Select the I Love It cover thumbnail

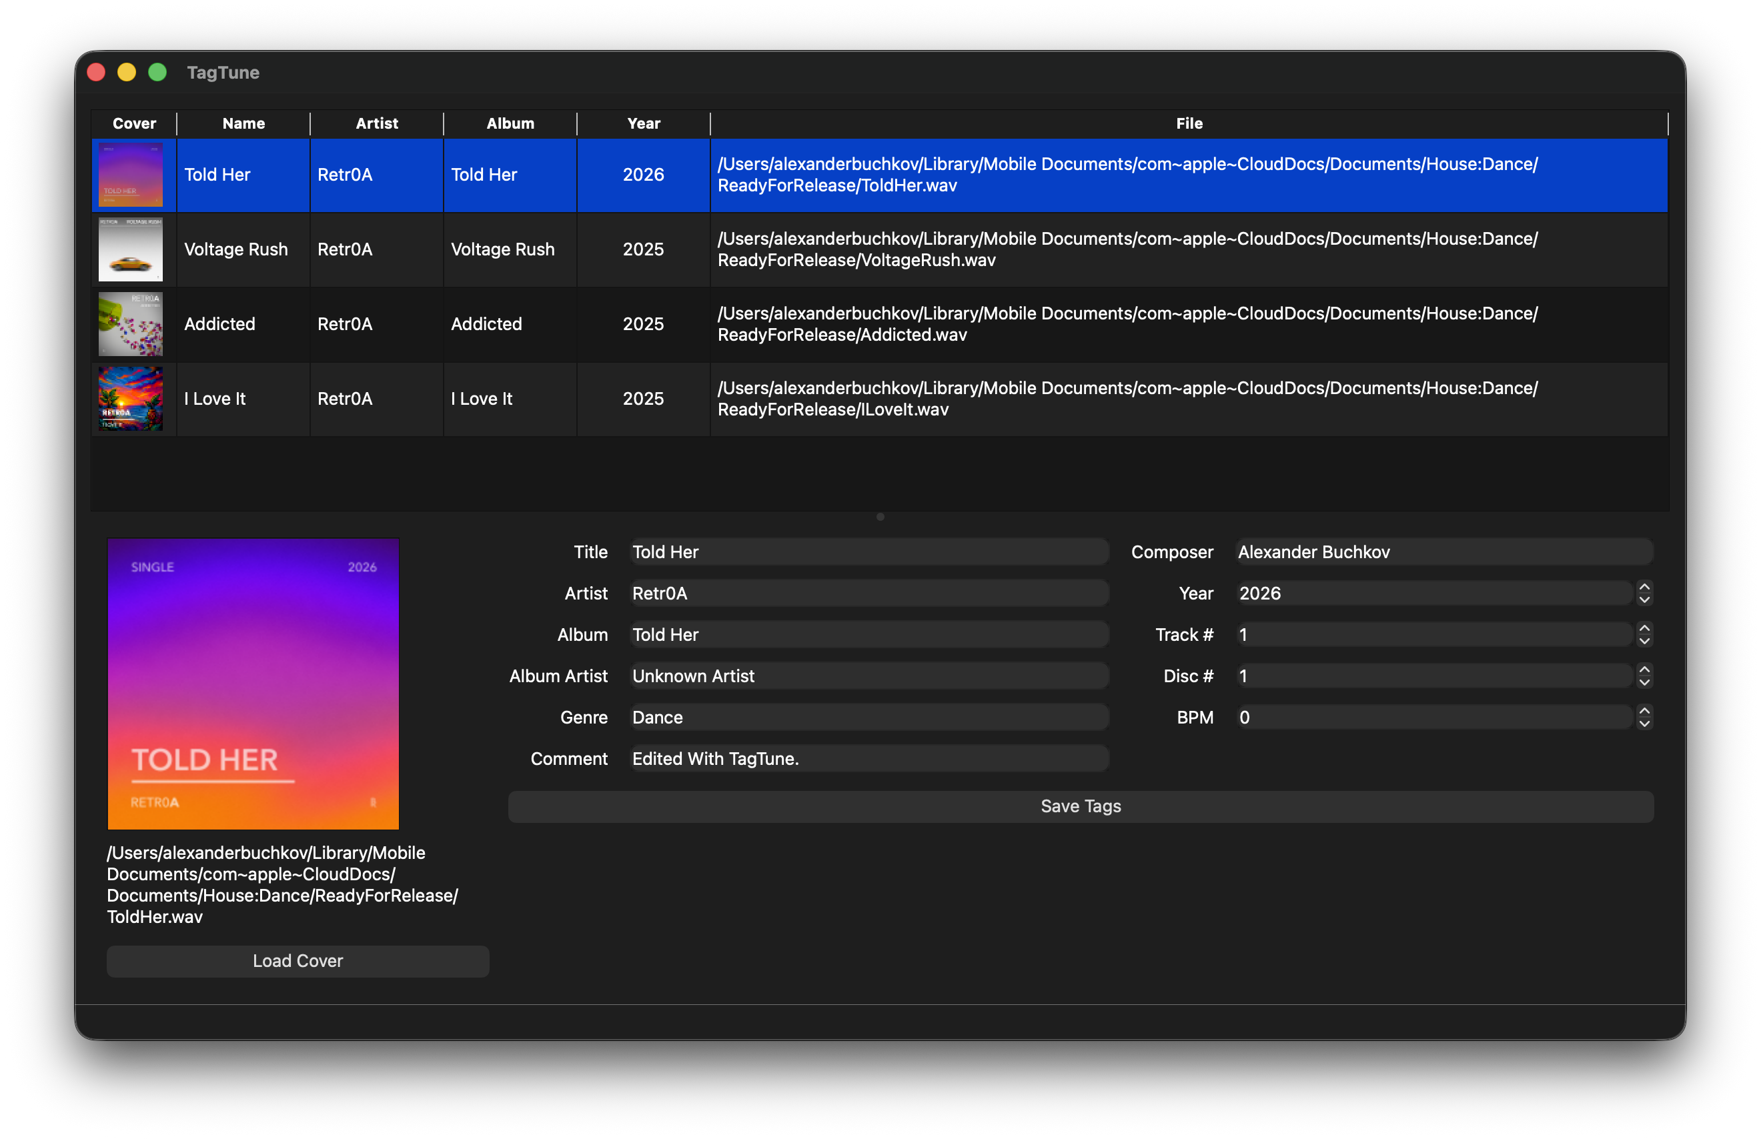coord(130,399)
